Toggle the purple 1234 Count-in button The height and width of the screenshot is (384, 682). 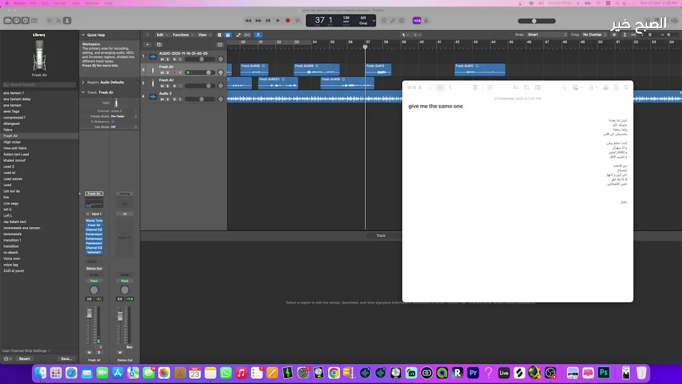(417, 21)
